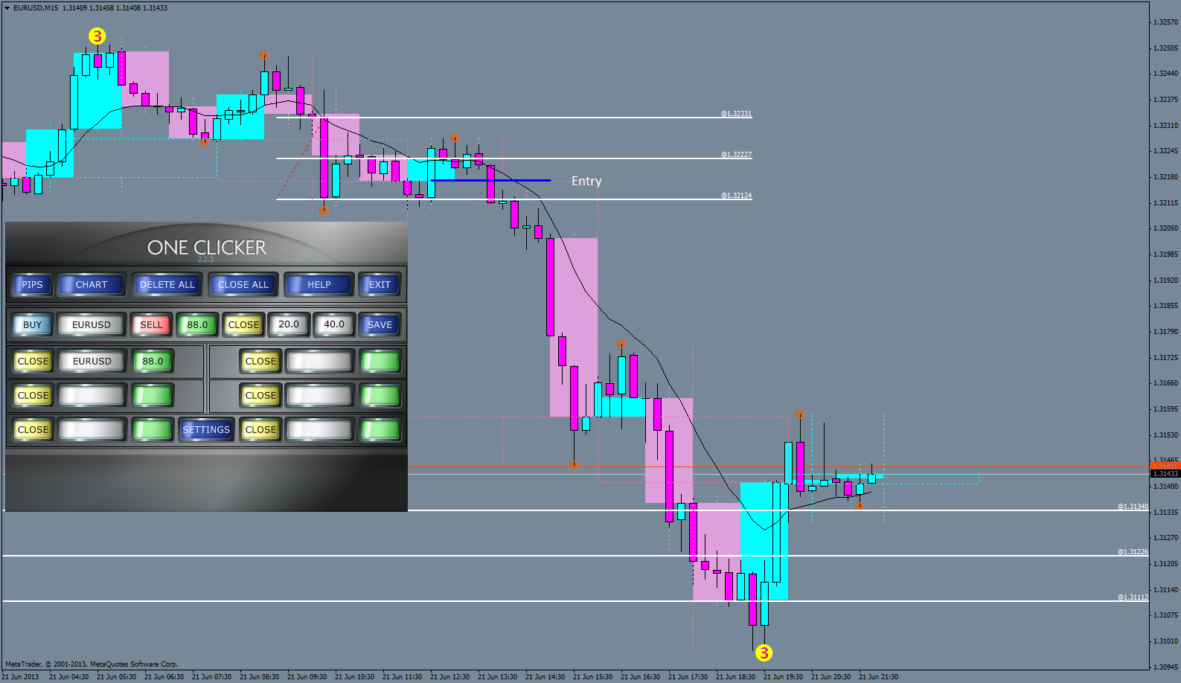Click the 21 Jun 14:30 time axis label
This screenshot has width=1181, height=683.
pyautogui.click(x=545, y=677)
